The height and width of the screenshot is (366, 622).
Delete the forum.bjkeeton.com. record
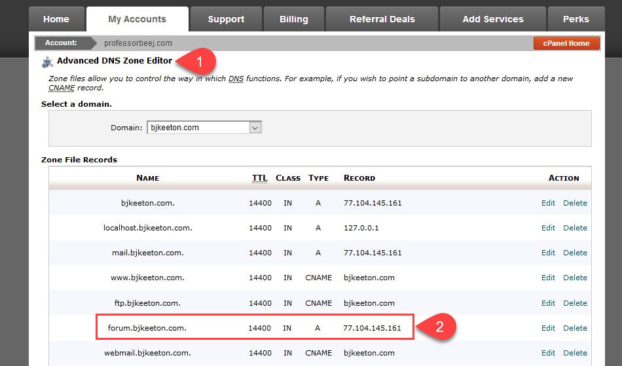coord(575,328)
